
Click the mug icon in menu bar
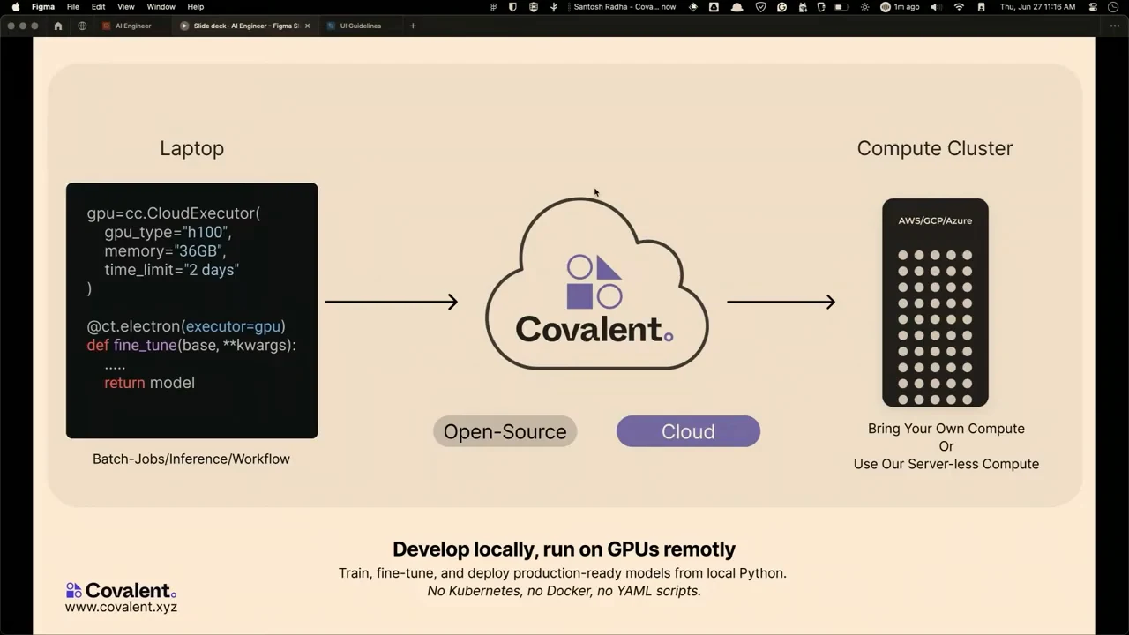click(x=821, y=6)
